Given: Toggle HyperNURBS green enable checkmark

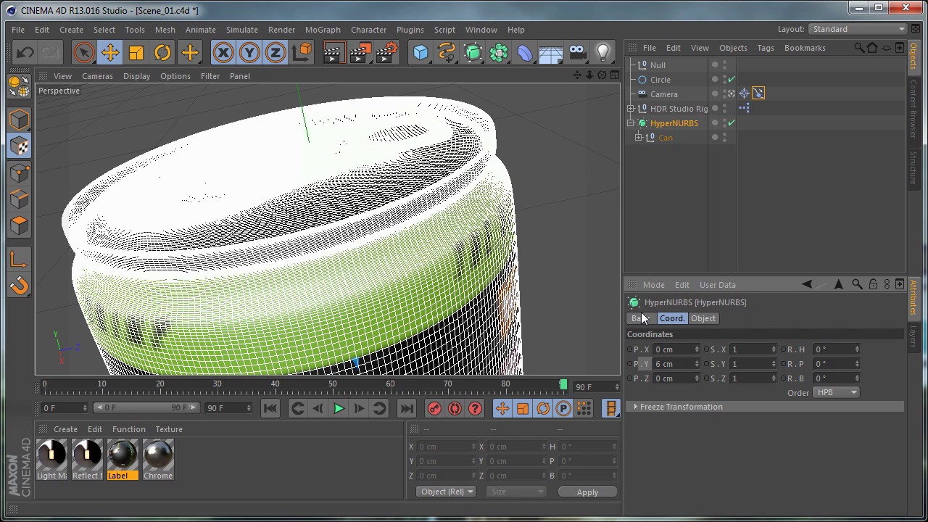Looking at the screenshot, I should pos(732,123).
